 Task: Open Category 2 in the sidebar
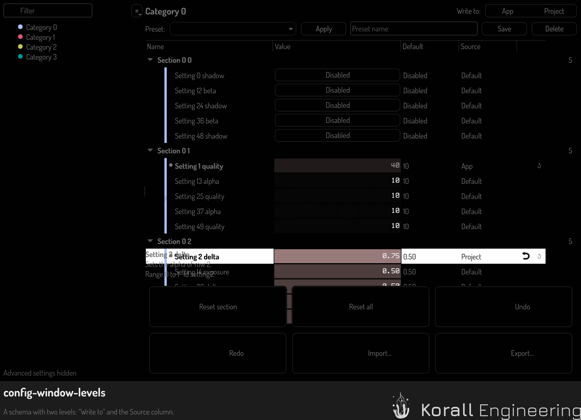pyautogui.click(x=41, y=47)
